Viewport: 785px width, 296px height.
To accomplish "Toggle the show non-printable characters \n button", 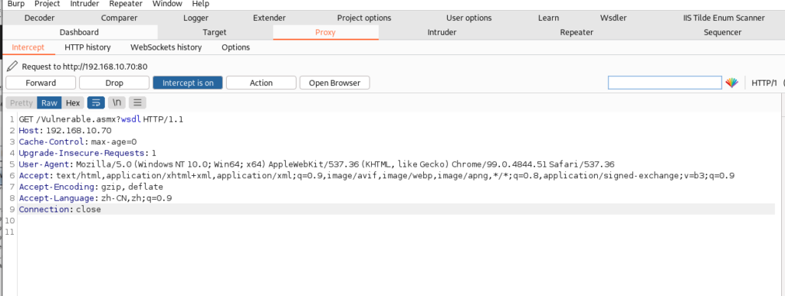I will (x=117, y=102).
